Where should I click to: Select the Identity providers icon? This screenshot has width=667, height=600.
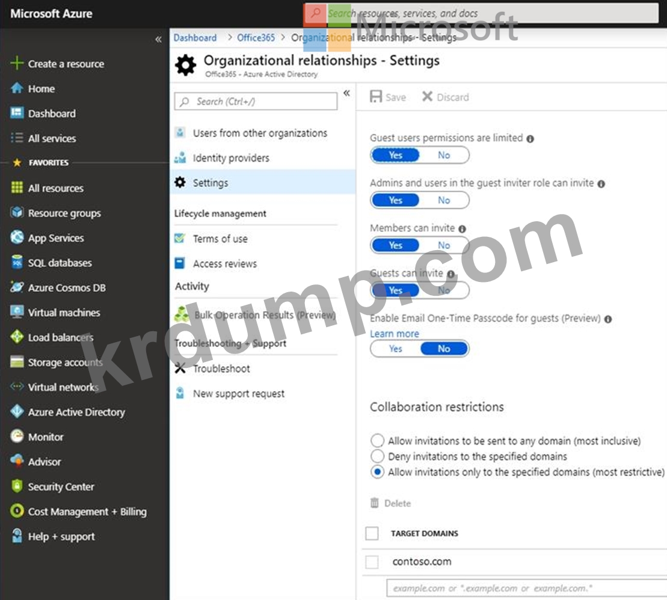[180, 158]
